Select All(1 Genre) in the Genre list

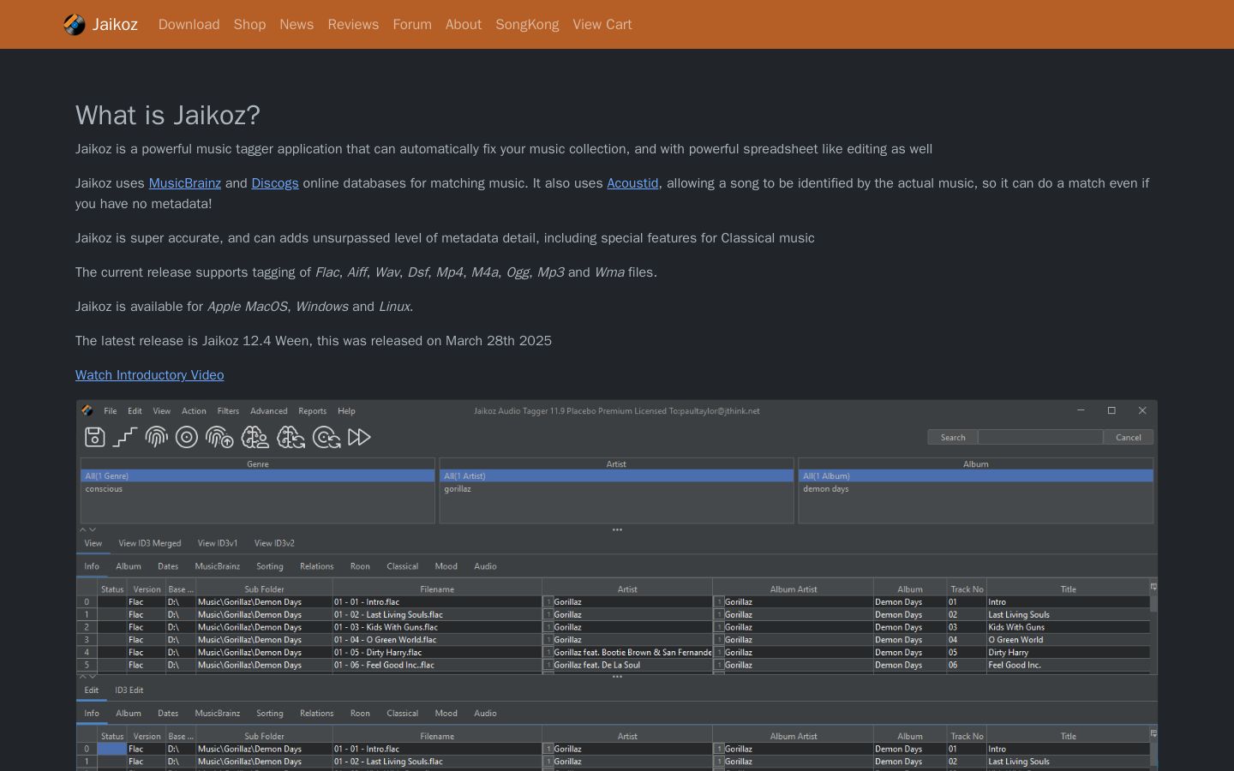tap(258, 476)
